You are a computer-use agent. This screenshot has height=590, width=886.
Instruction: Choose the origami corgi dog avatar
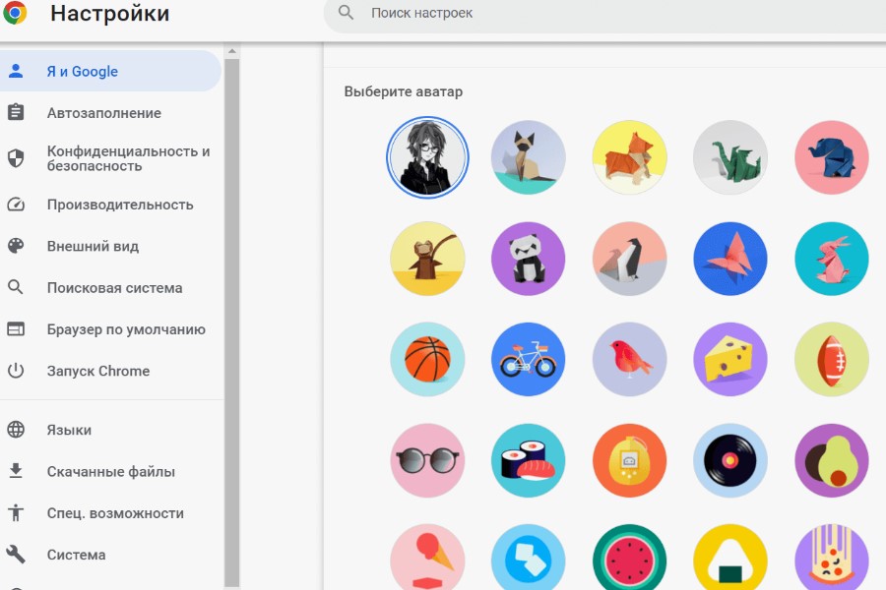pos(630,157)
